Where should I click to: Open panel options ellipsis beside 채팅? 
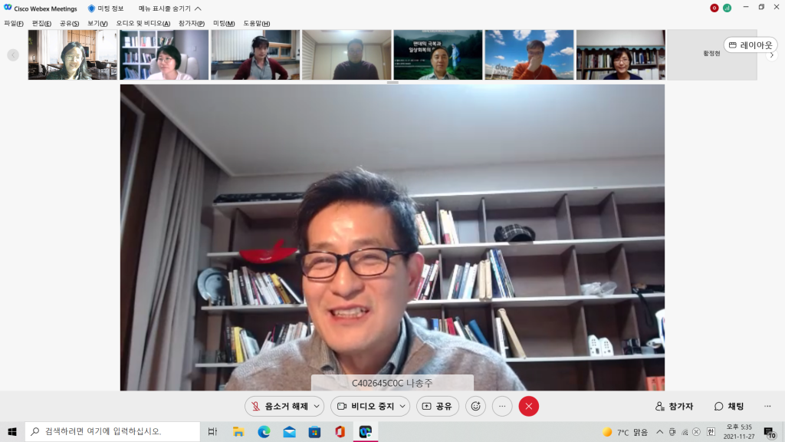(767, 407)
